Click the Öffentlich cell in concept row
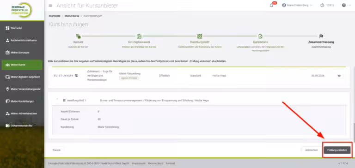This screenshot has height=168, width=355. pos(165,76)
